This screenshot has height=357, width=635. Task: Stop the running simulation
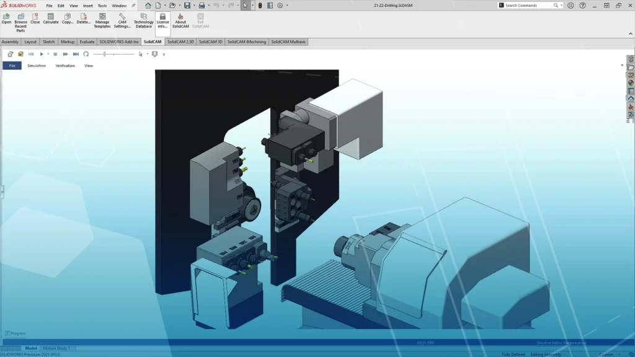55,54
